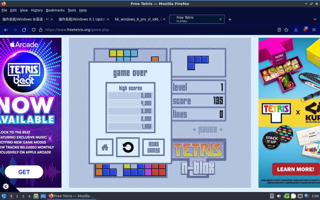Click the 3,000 high score row
This screenshot has height=200, width=320.
tap(130, 111)
